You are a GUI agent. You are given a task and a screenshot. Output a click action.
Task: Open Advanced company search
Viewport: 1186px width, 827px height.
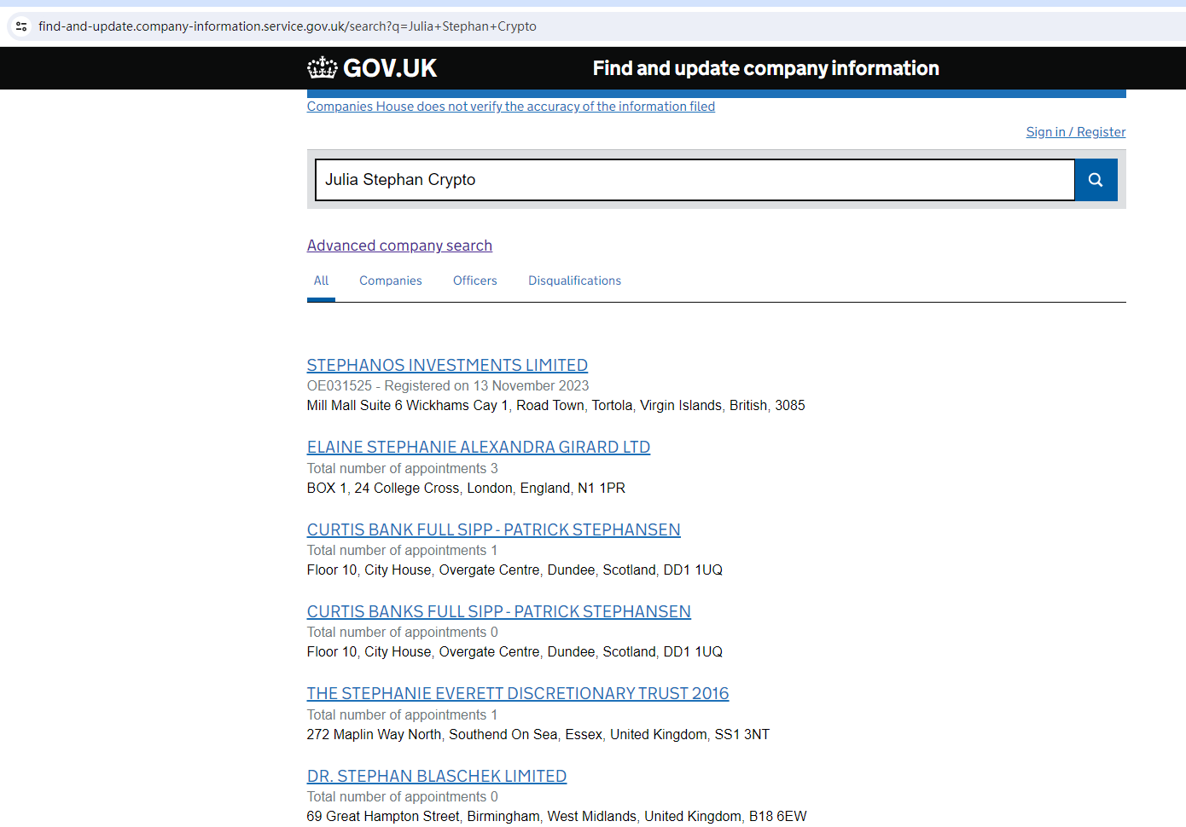(399, 246)
